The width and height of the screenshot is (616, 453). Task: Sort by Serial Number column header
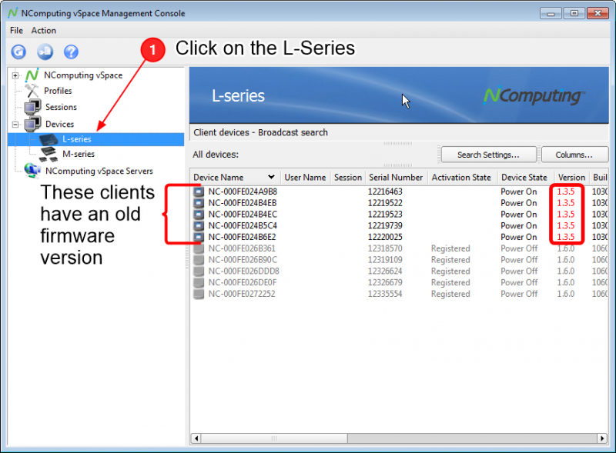tap(396, 178)
